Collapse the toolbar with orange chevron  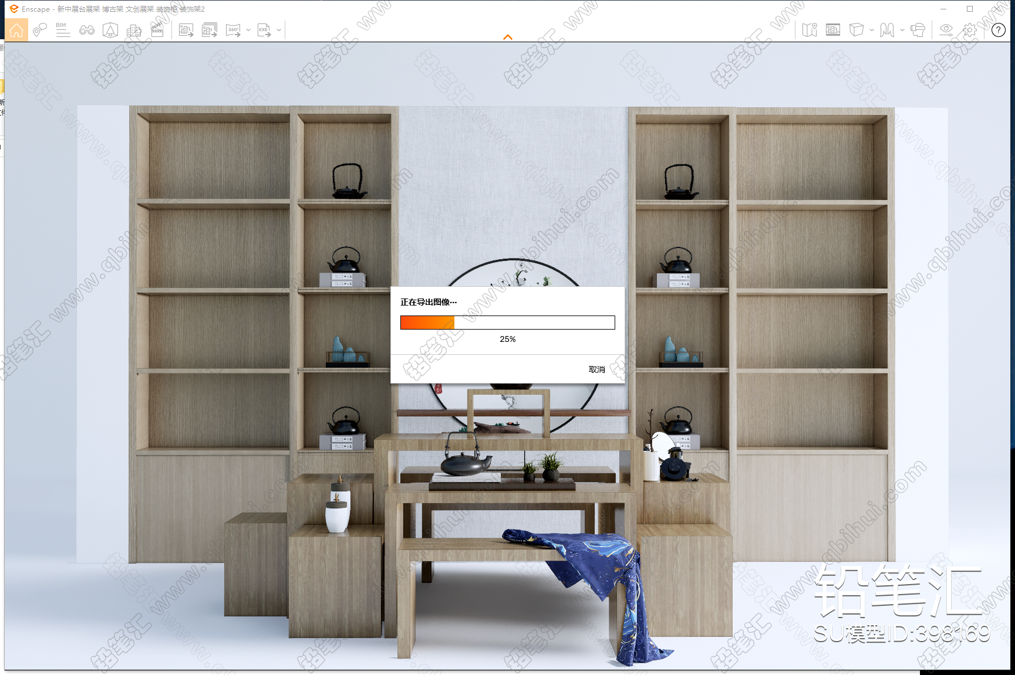[x=508, y=37]
